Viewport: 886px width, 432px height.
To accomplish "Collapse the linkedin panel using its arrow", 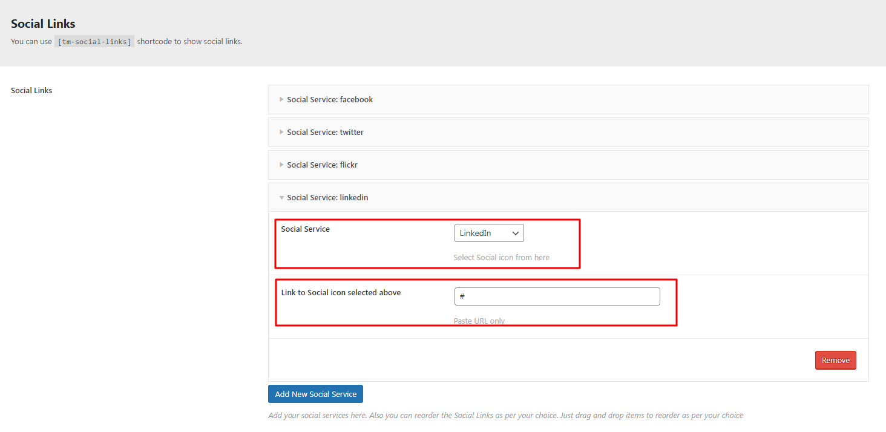I will click(x=281, y=198).
